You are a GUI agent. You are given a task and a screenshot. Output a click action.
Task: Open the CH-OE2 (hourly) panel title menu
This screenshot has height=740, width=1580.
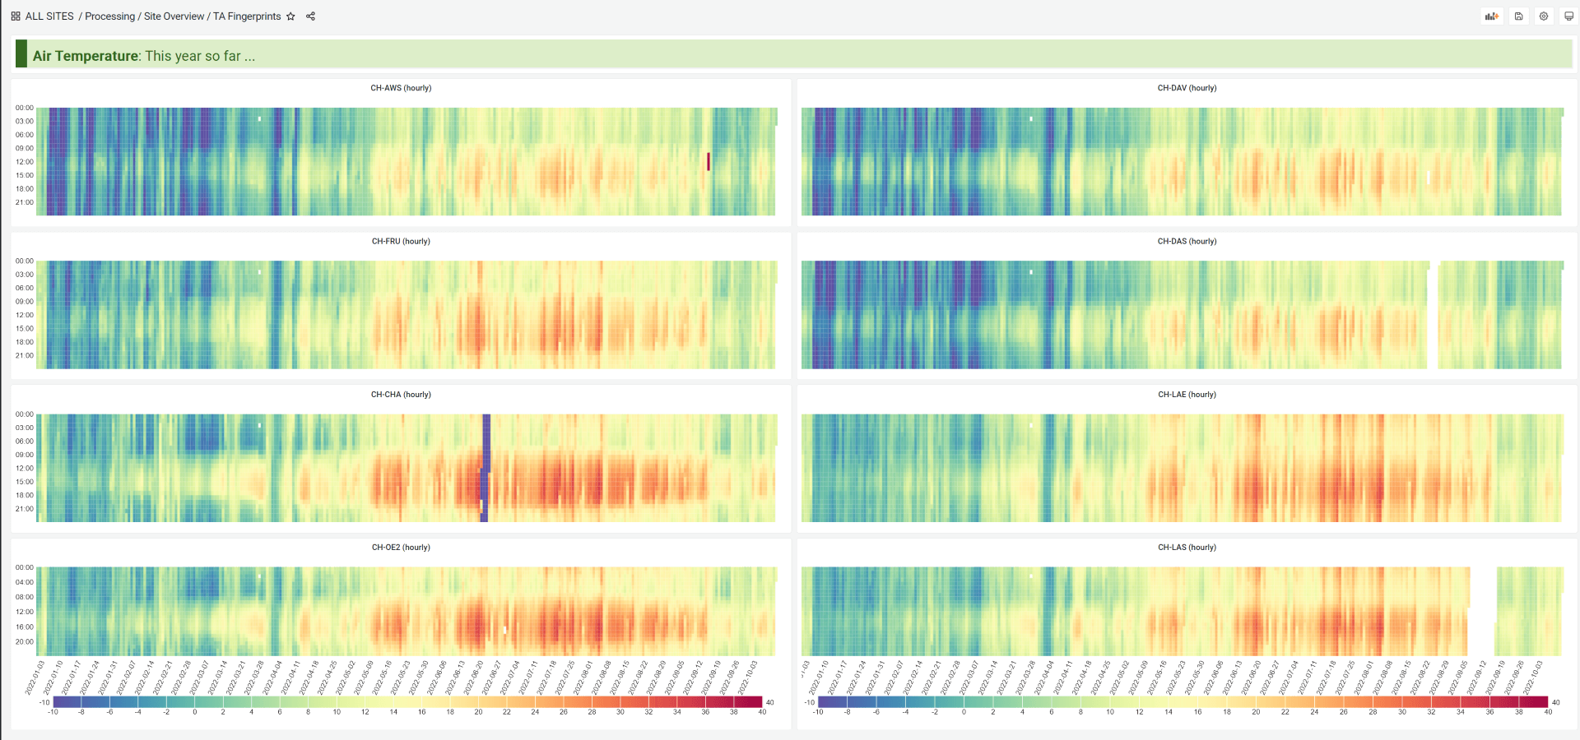pyautogui.click(x=401, y=548)
